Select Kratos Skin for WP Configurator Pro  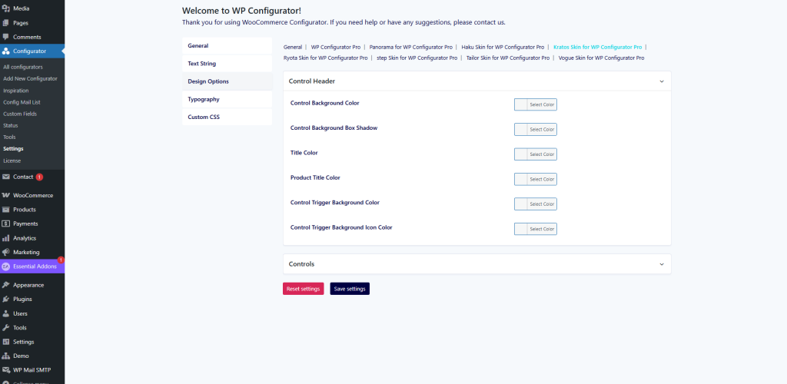(x=597, y=47)
